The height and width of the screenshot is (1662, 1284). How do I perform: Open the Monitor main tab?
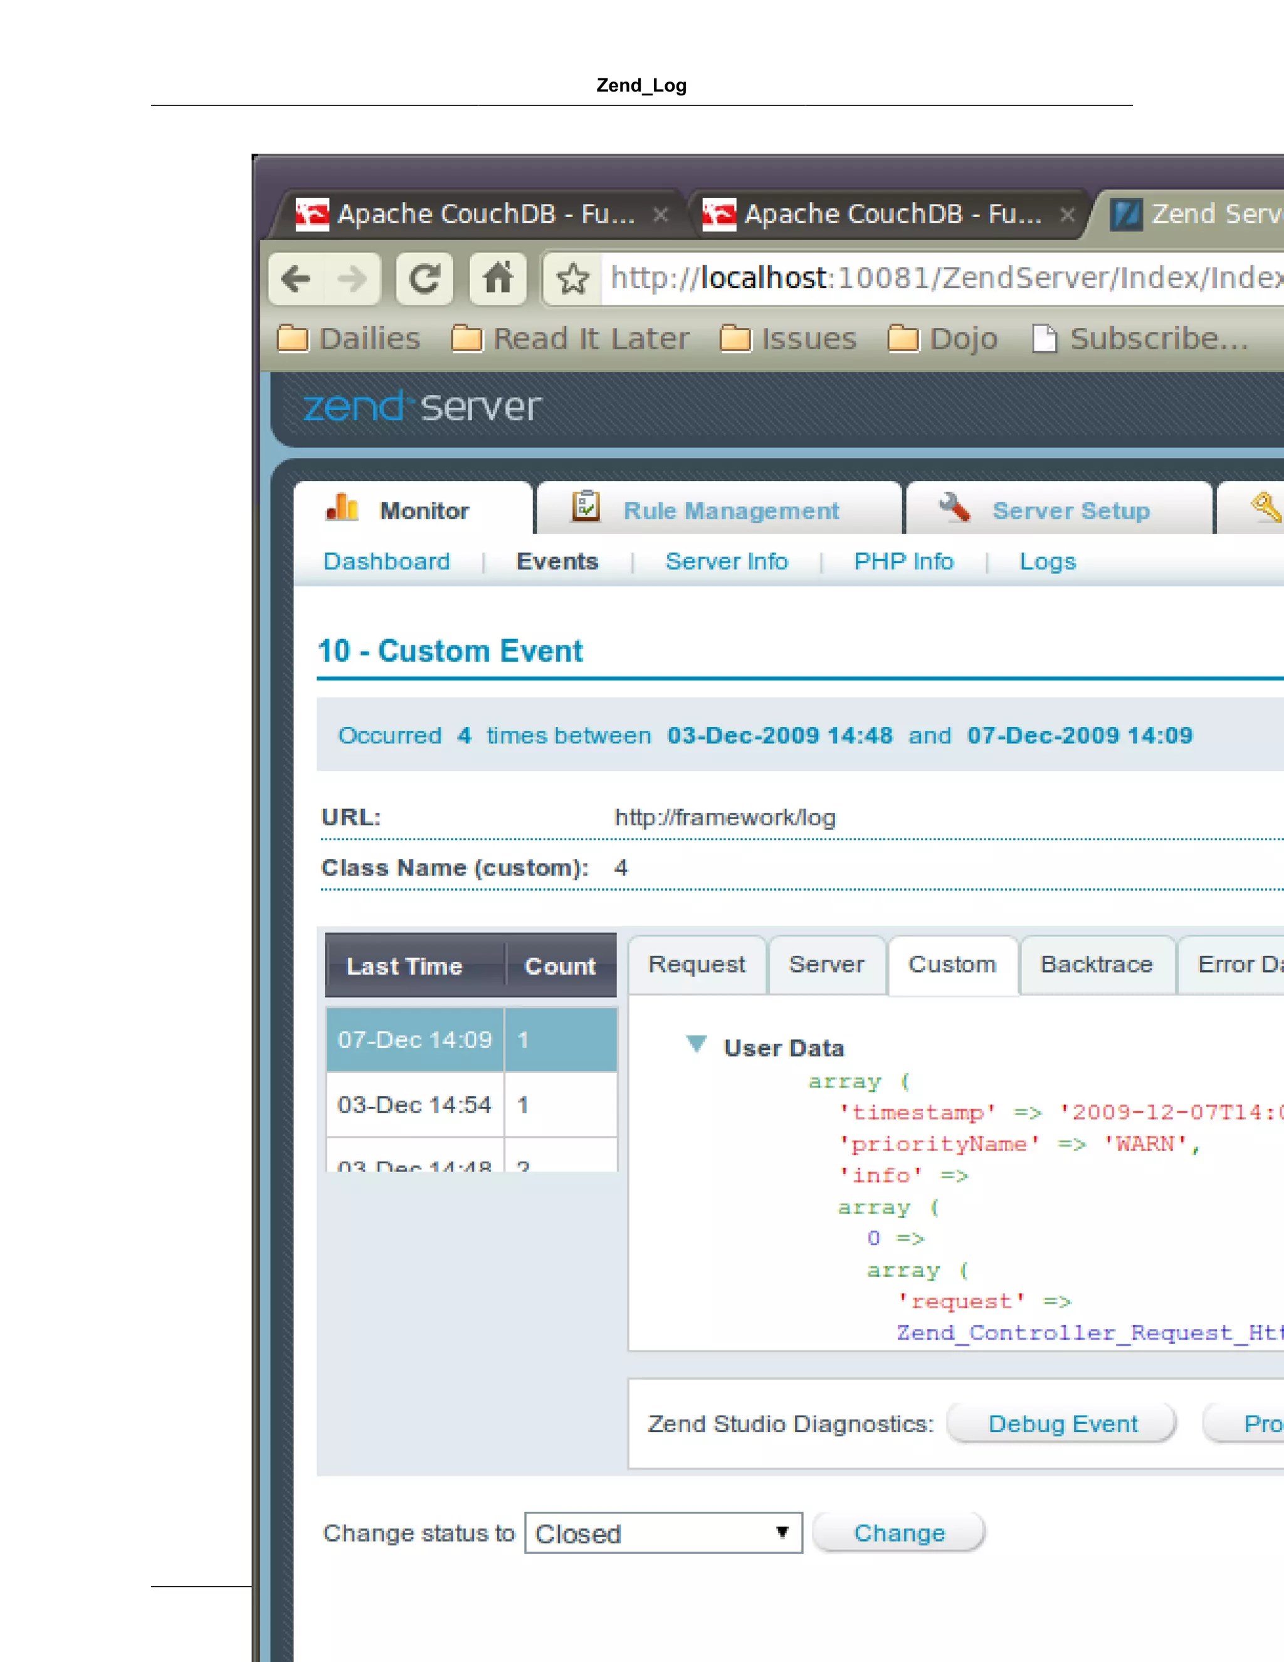(x=413, y=509)
